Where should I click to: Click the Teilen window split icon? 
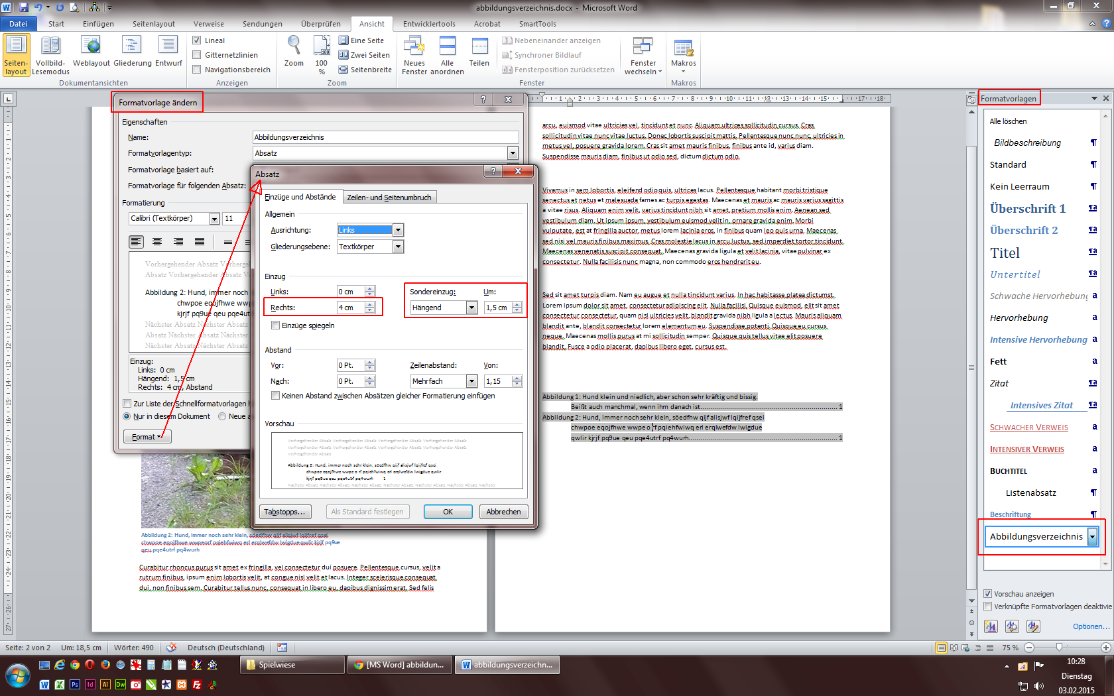click(x=479, y=46)
